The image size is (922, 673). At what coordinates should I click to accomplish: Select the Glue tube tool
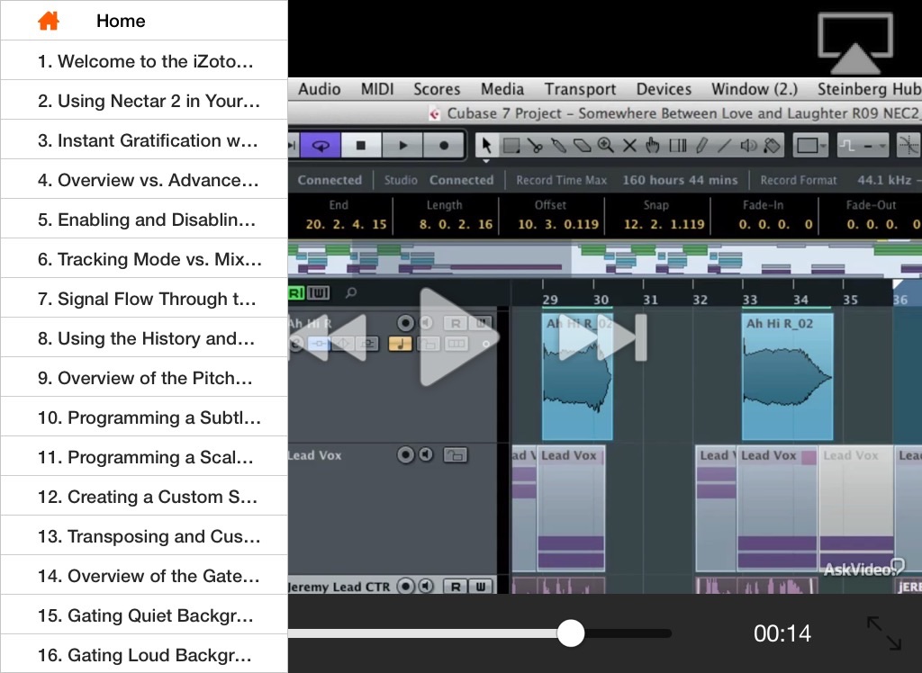point(558,145)
